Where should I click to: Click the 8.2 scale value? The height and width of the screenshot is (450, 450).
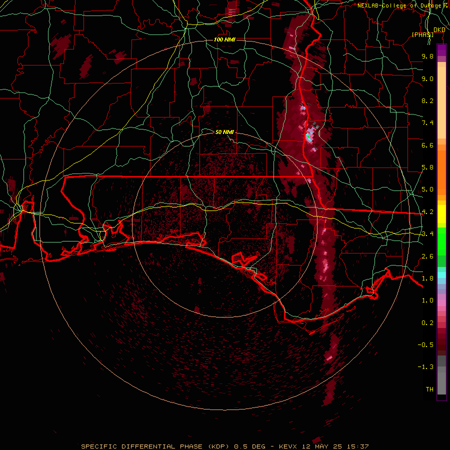pos(427,100)
